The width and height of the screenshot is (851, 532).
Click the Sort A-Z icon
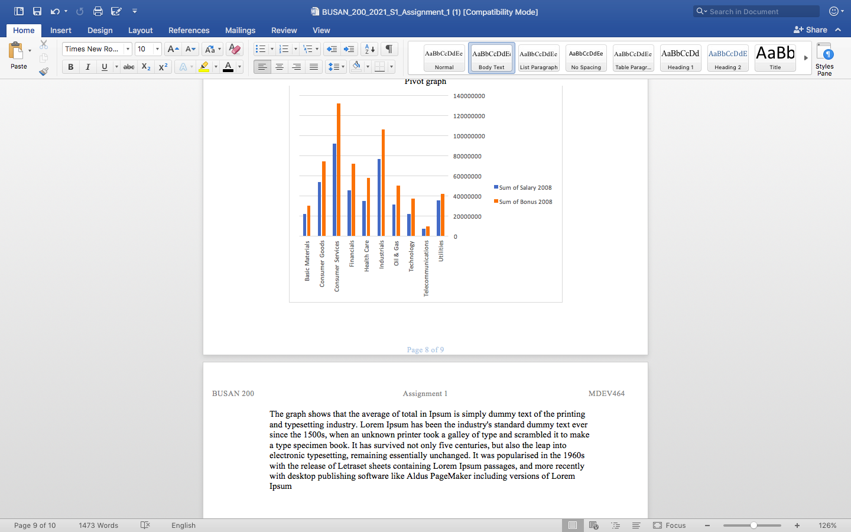(x=369, y=49)
